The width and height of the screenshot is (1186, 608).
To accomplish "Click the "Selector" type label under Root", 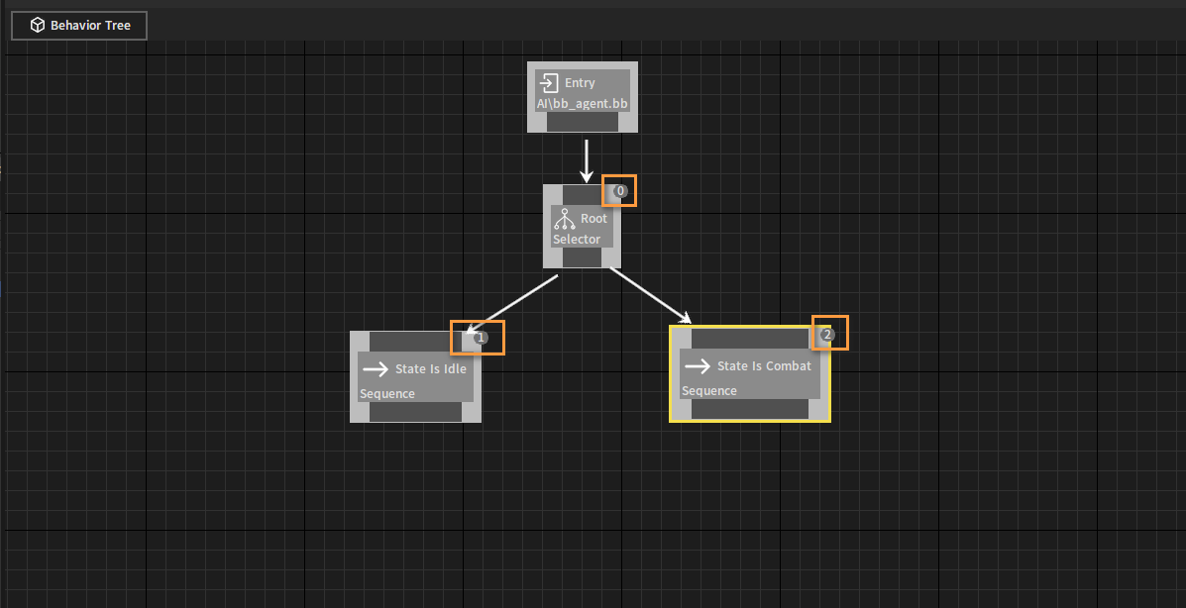I will pyautogui.click(x=577, y=239).
